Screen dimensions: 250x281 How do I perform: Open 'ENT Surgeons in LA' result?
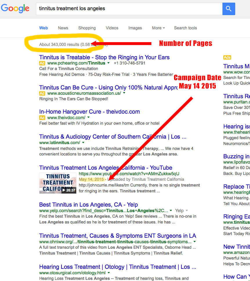(117, 236)
